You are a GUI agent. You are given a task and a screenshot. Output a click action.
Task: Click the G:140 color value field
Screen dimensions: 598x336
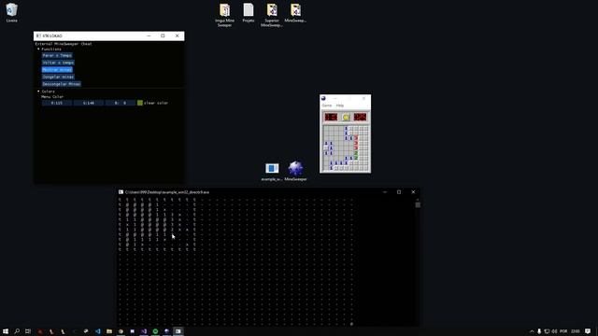(89, 103)
